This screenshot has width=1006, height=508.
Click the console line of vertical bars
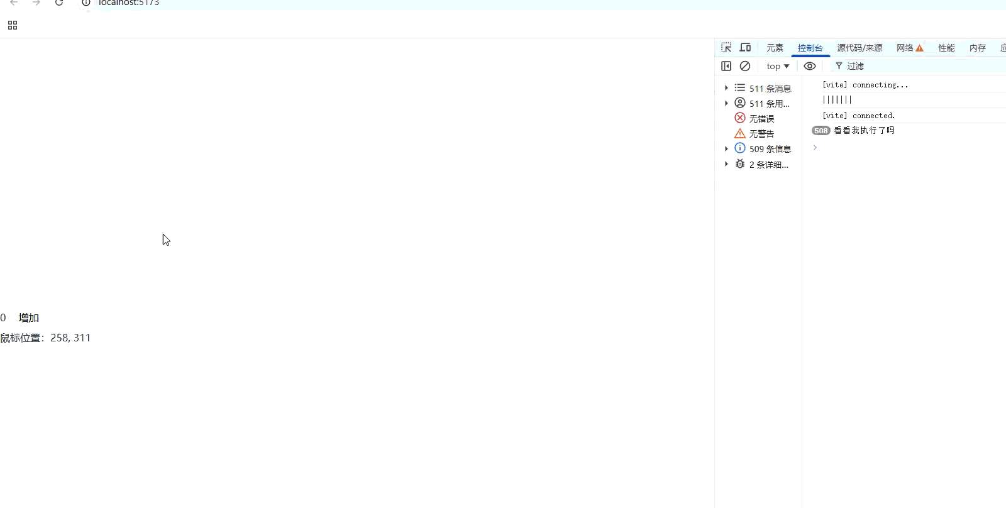click(x=837, y=100)
